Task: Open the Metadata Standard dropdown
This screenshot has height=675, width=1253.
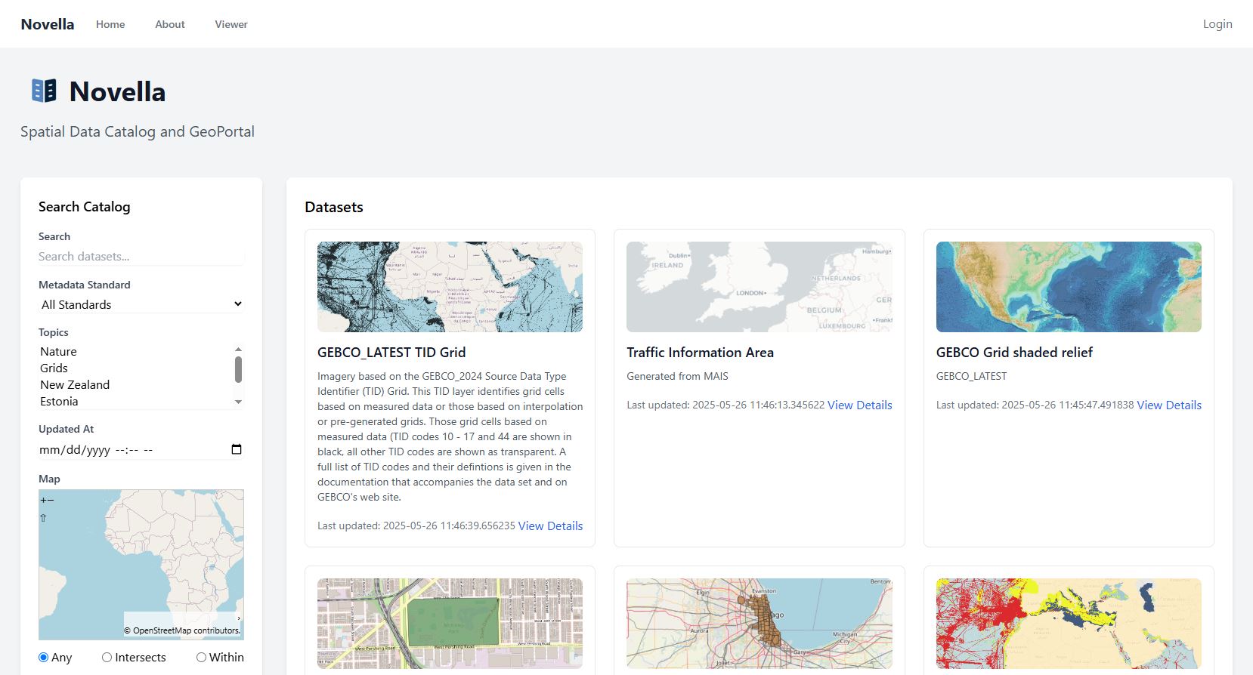Action: pyautogui.click(x=141, y=304)
